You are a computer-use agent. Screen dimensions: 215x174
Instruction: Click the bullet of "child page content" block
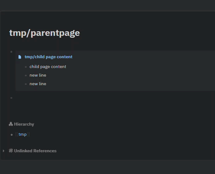(26, 67)
